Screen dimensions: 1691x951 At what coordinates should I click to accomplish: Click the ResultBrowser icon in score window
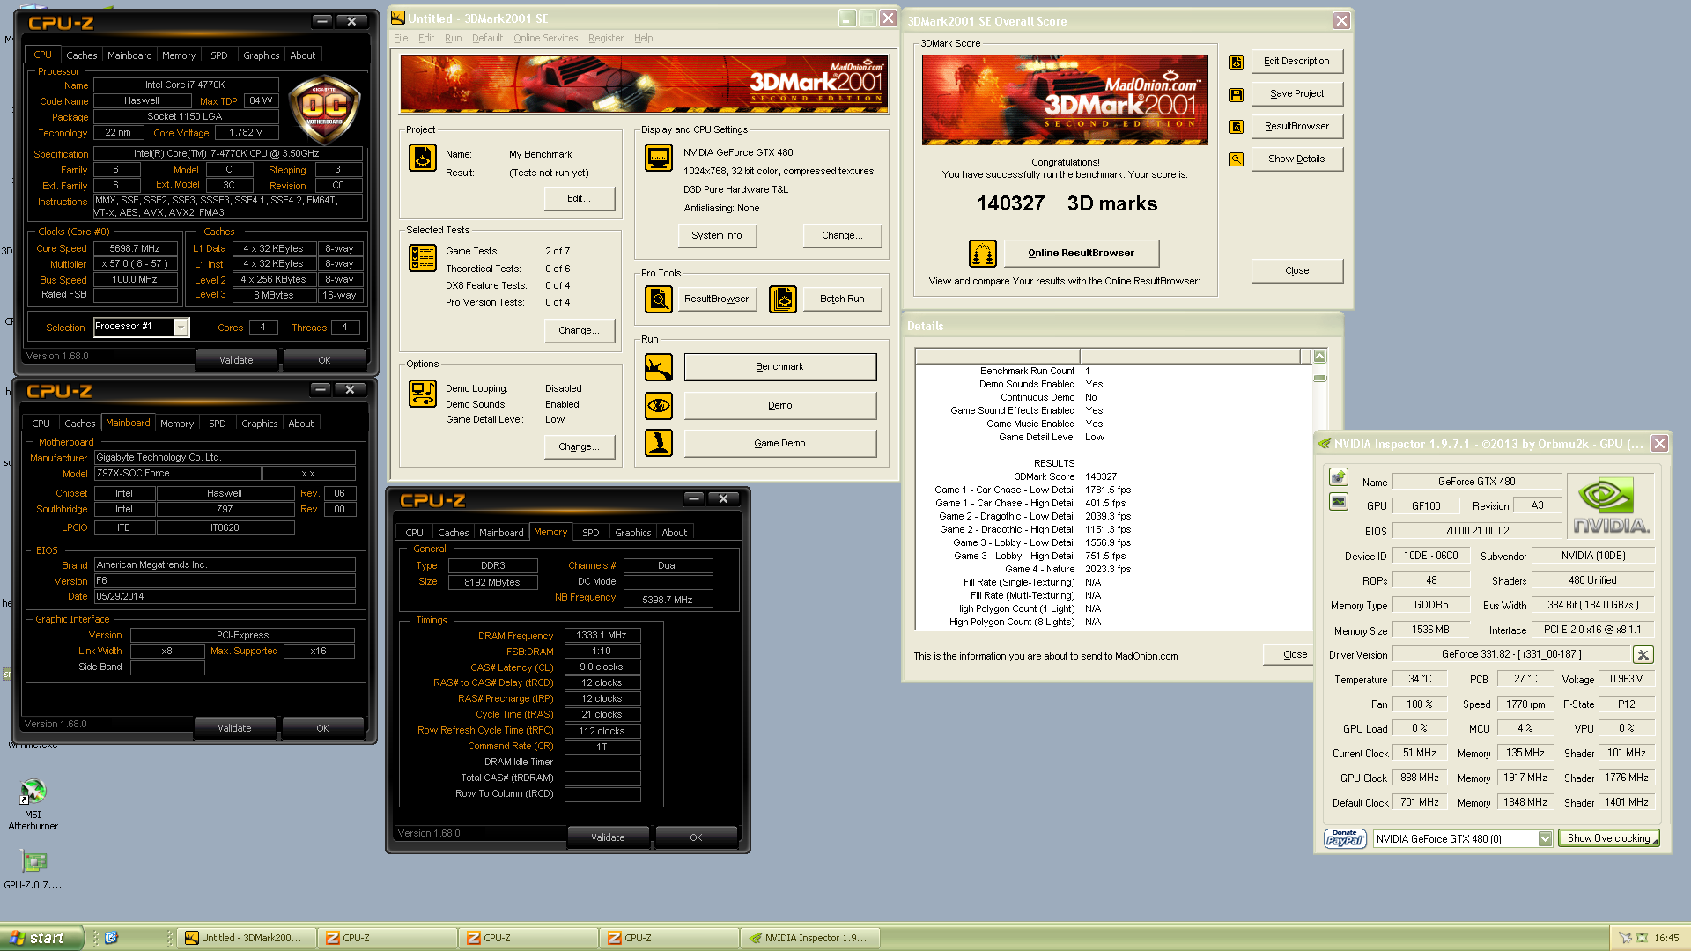[1237, 127]
